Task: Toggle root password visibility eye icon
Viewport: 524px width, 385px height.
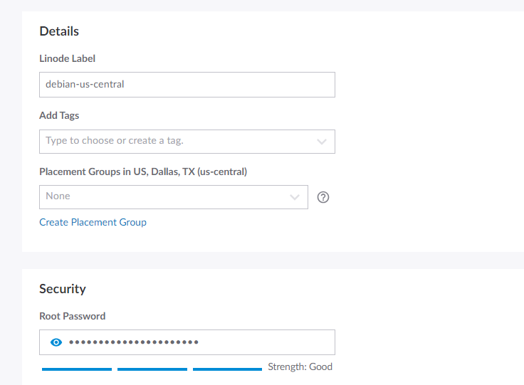Action: pyautogui.click(x=57, y=342)
